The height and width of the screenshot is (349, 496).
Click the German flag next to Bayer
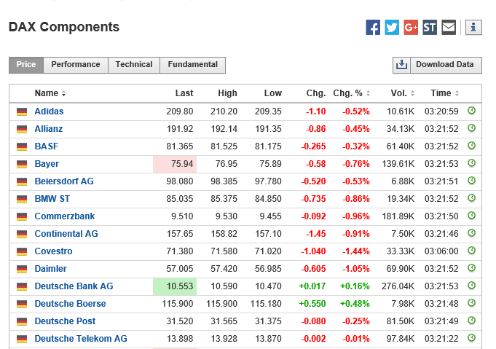pyautogui.click(x=22, y=164)
